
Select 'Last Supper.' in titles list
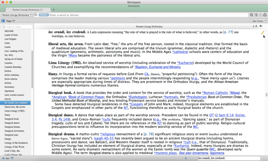tap(11, 39)
